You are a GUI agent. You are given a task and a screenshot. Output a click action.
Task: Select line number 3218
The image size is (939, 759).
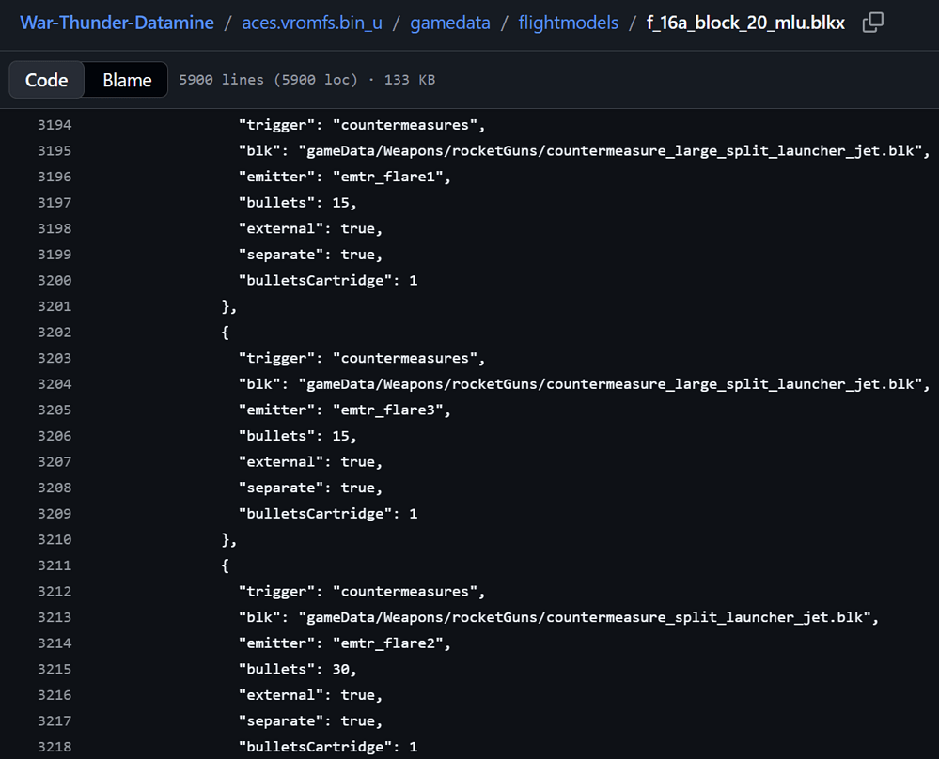point(55,747)
